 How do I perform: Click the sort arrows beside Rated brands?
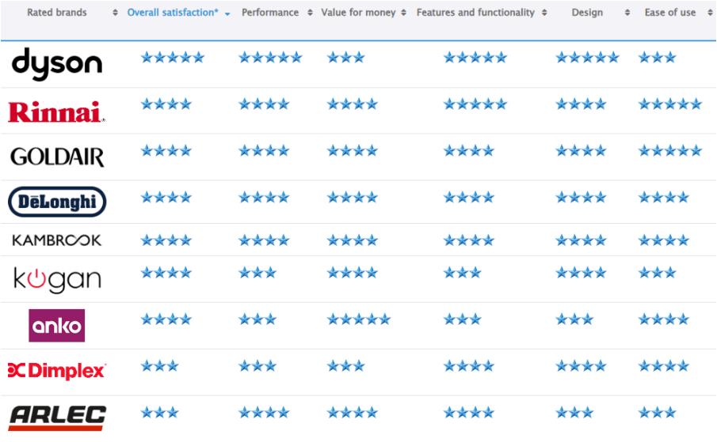[115, 13]
